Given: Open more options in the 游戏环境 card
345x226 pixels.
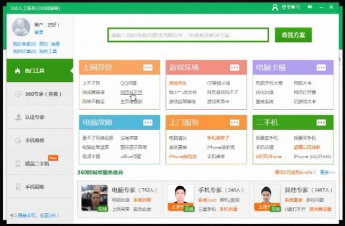Looking at the screenshot, I should click(234, 67).
